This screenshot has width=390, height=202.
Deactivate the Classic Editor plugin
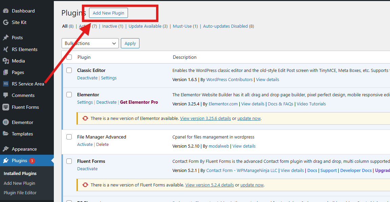87,78
